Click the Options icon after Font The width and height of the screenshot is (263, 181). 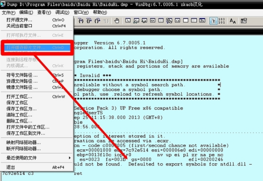coord(243,20)
